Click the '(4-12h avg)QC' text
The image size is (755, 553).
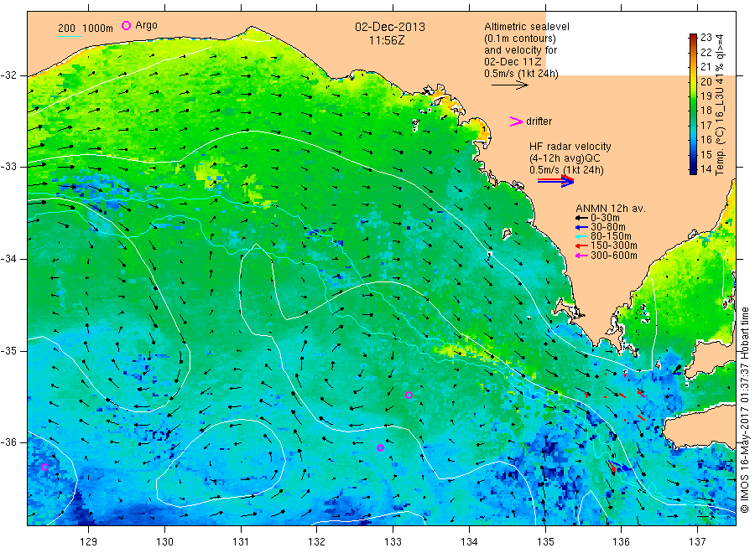coord(565,158)
